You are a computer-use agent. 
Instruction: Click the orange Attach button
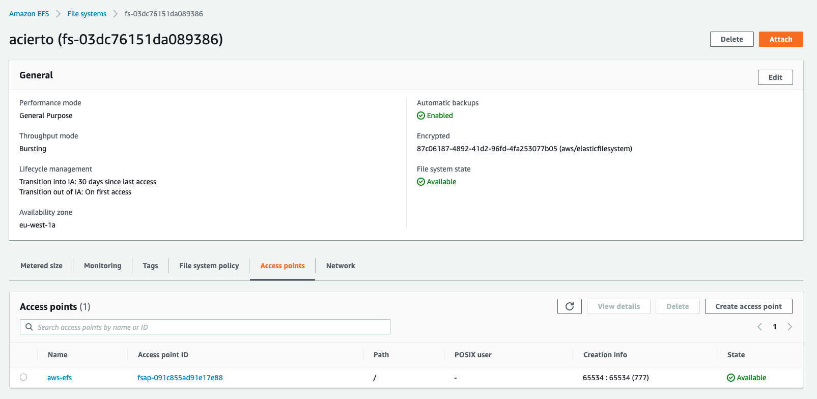point(781,39)
